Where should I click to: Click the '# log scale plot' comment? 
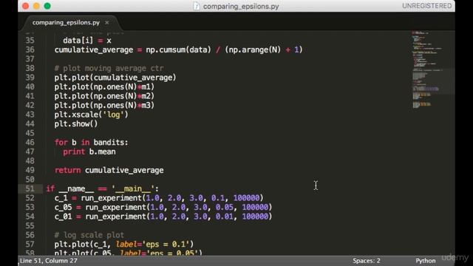point(89,235)
